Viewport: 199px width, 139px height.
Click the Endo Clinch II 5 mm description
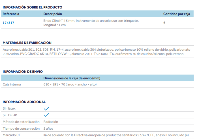coord(91,23)
